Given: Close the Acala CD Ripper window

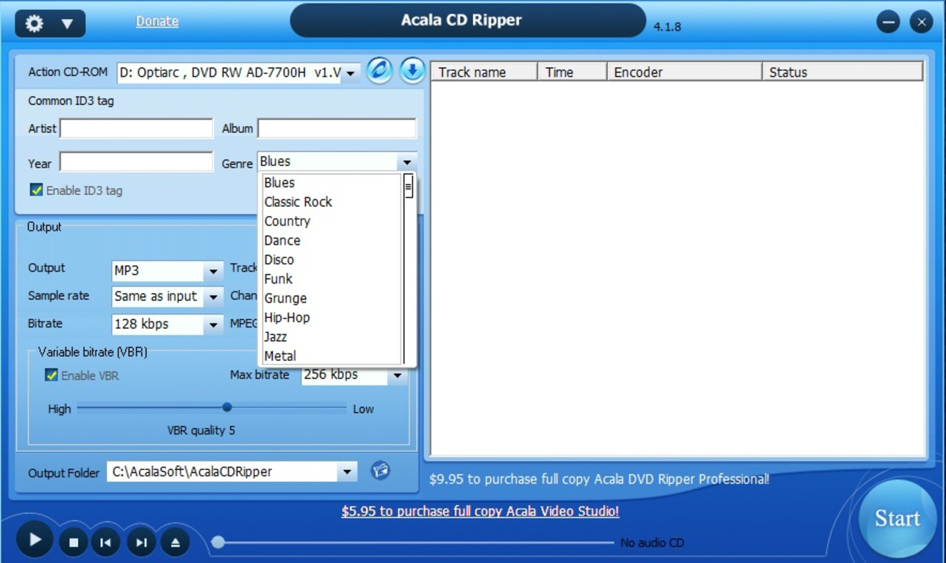Looking at the screenshot, I should (x=921, y=22).
